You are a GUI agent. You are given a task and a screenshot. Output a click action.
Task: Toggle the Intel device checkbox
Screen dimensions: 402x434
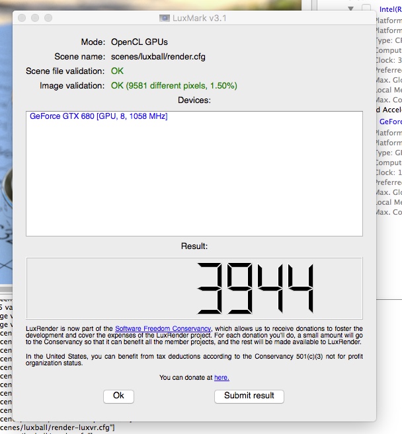point(366,9)
